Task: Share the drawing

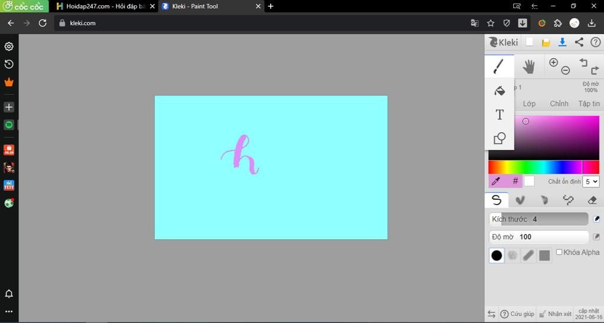Action: pyautogui.click(x=579, y=42)
